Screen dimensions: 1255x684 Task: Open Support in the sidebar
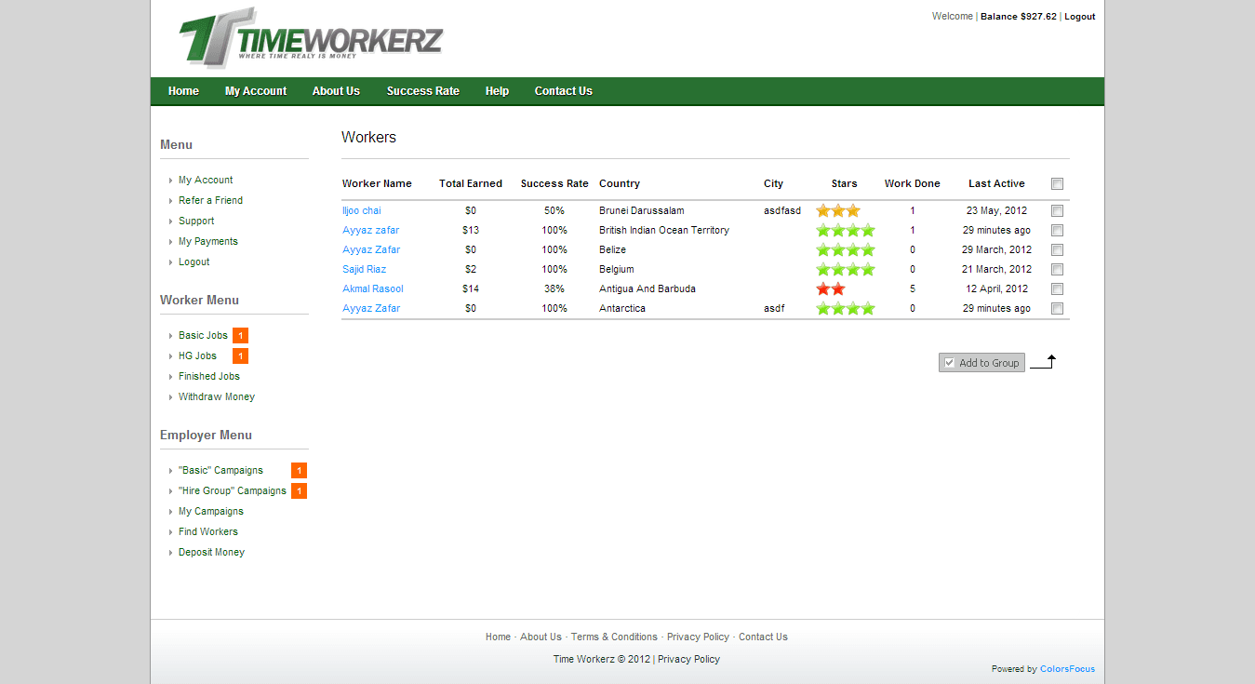196,221
